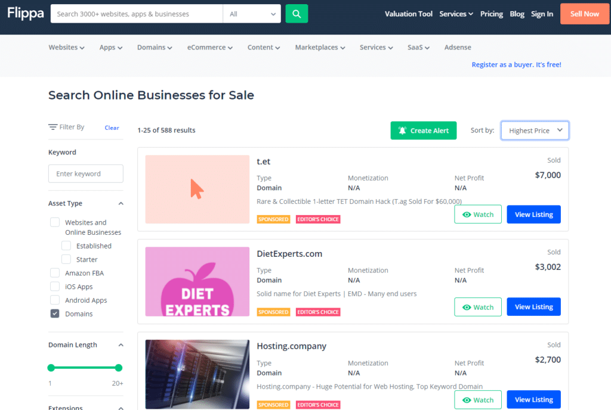Click the 1-25 of 588 results text

coord(166,131)
